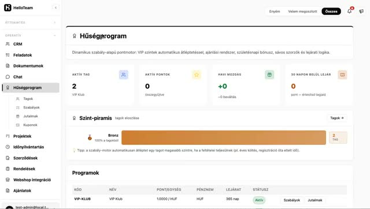The width and height of the screenshot is (370, 209).
Task: Open the test-admin user profile
Action: (x=30, y=206)
